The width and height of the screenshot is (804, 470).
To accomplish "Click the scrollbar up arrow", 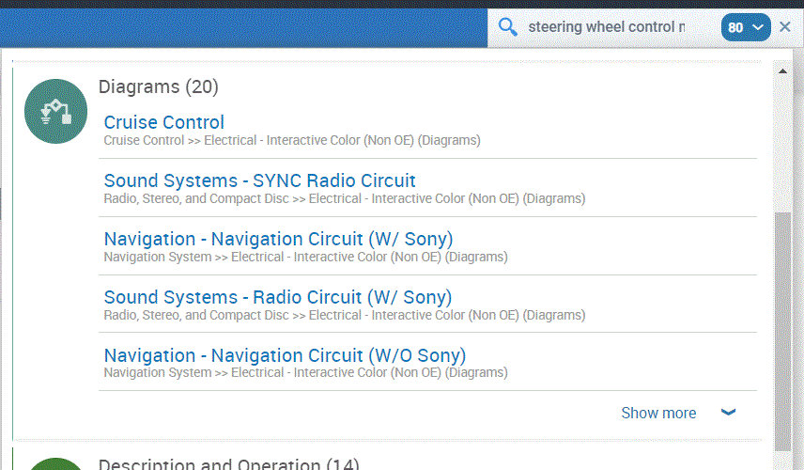I will click(x=782, y=70).
